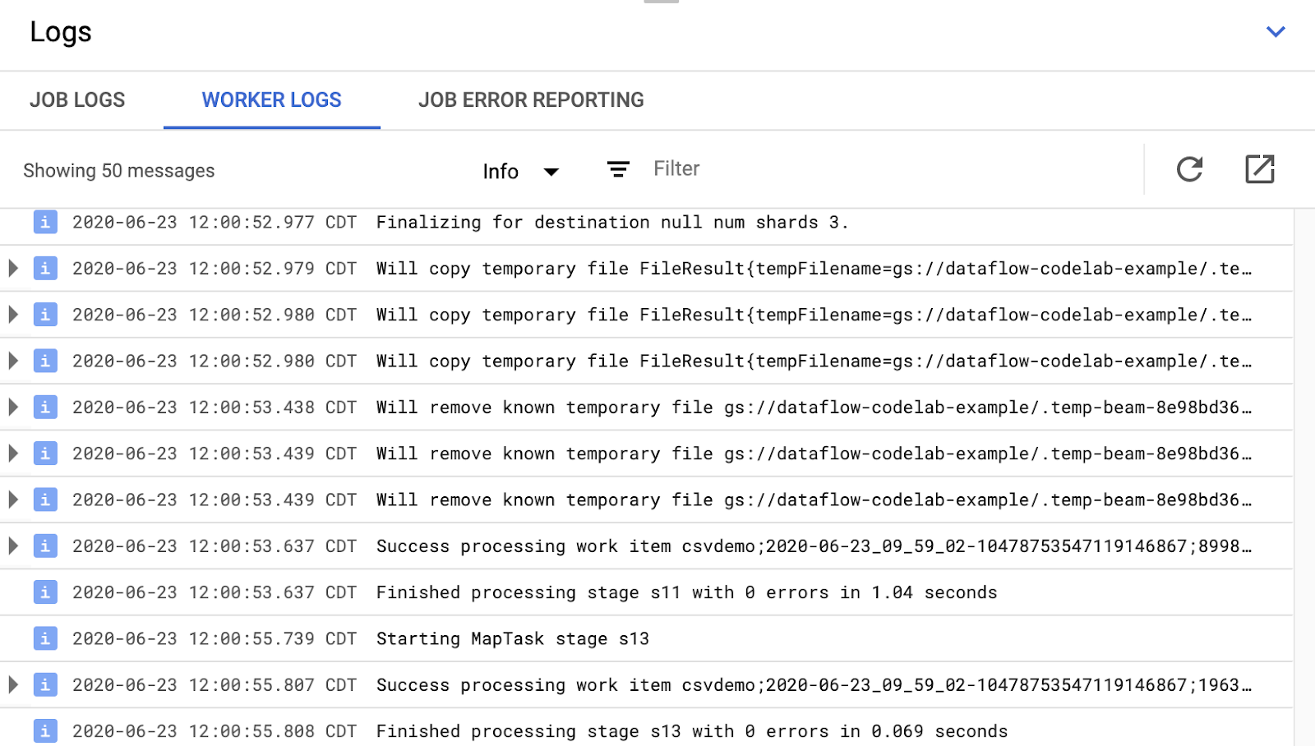Click info icon on Finished stage s13 row
This screenshot has height=746, width=1315.
click(45, 730)
